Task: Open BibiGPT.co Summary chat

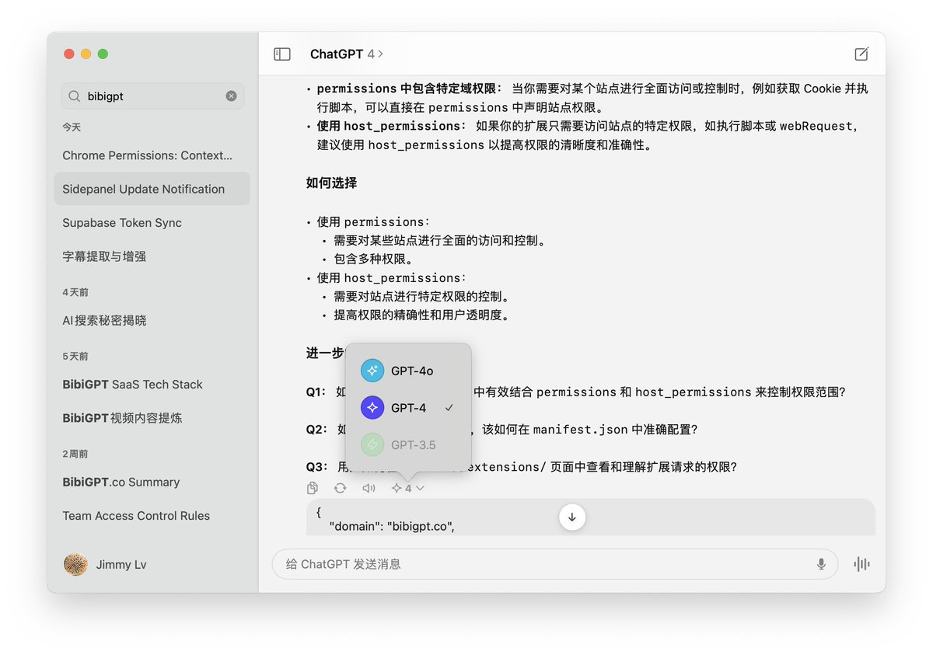Action: coord(152,482)
